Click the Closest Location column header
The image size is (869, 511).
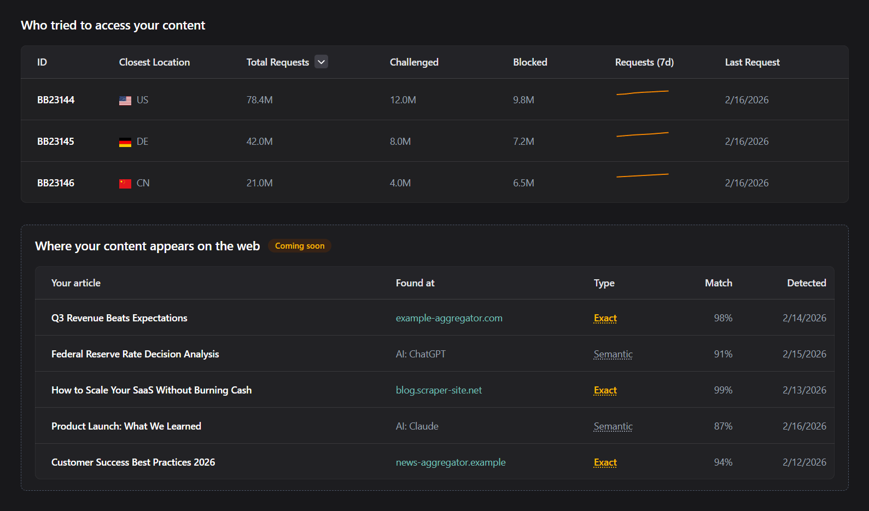pyautogui.click(x=154, y=62)
